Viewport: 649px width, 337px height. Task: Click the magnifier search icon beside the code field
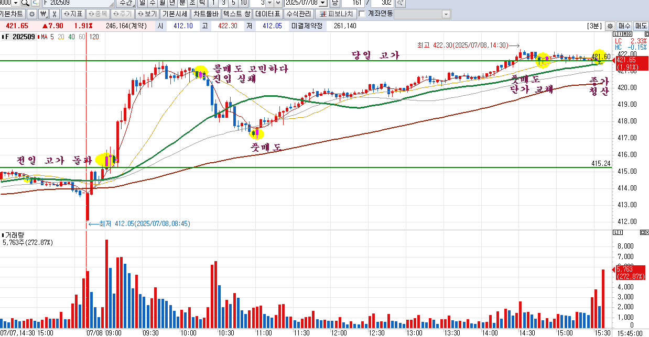coord(25,3)
